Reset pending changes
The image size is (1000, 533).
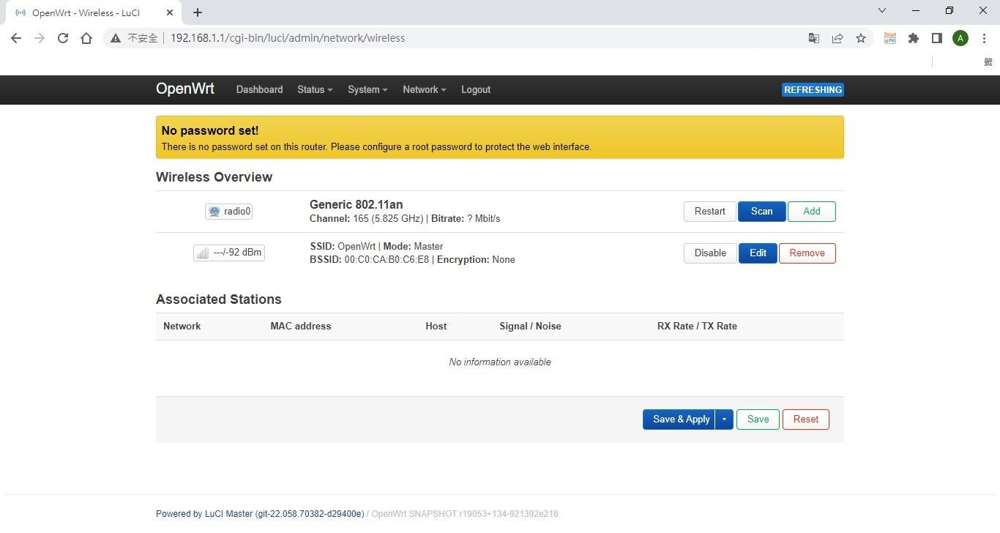(805, 420)
